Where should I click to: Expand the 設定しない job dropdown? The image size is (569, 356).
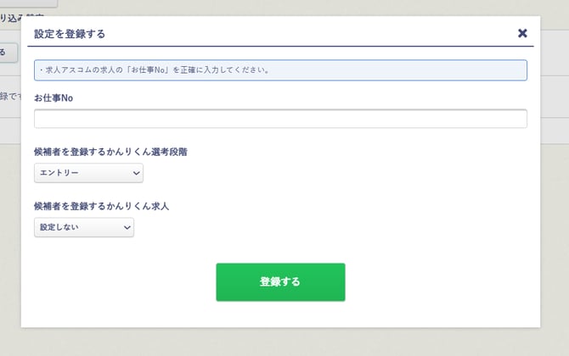click(x=83, y=227)
